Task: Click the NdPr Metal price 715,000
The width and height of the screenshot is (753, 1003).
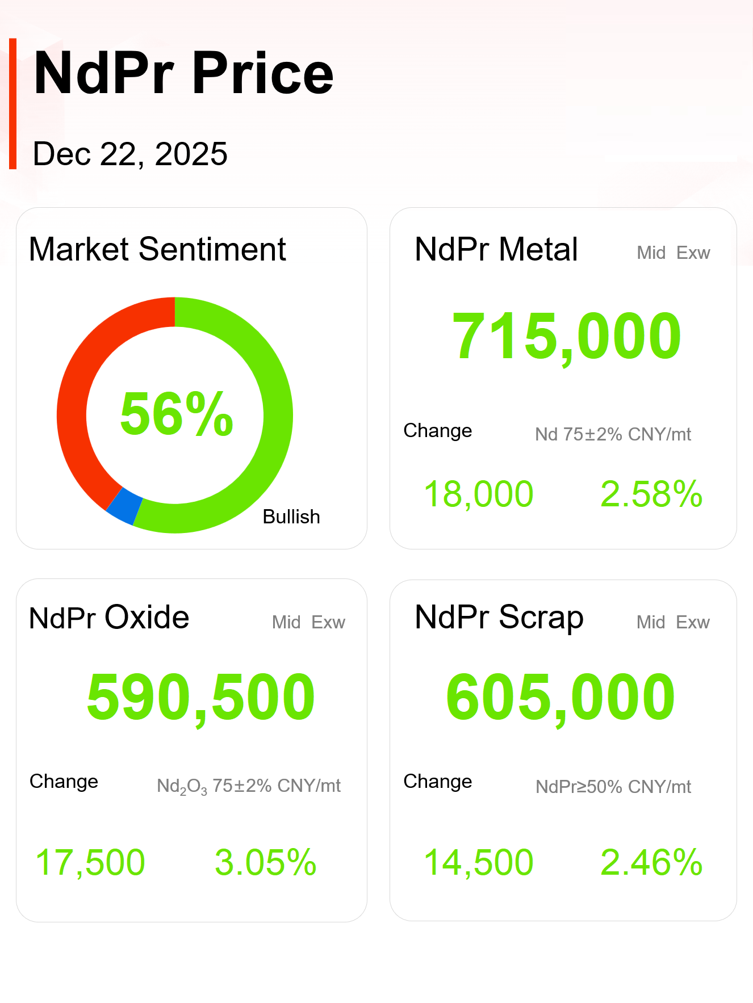Action: 566,337
